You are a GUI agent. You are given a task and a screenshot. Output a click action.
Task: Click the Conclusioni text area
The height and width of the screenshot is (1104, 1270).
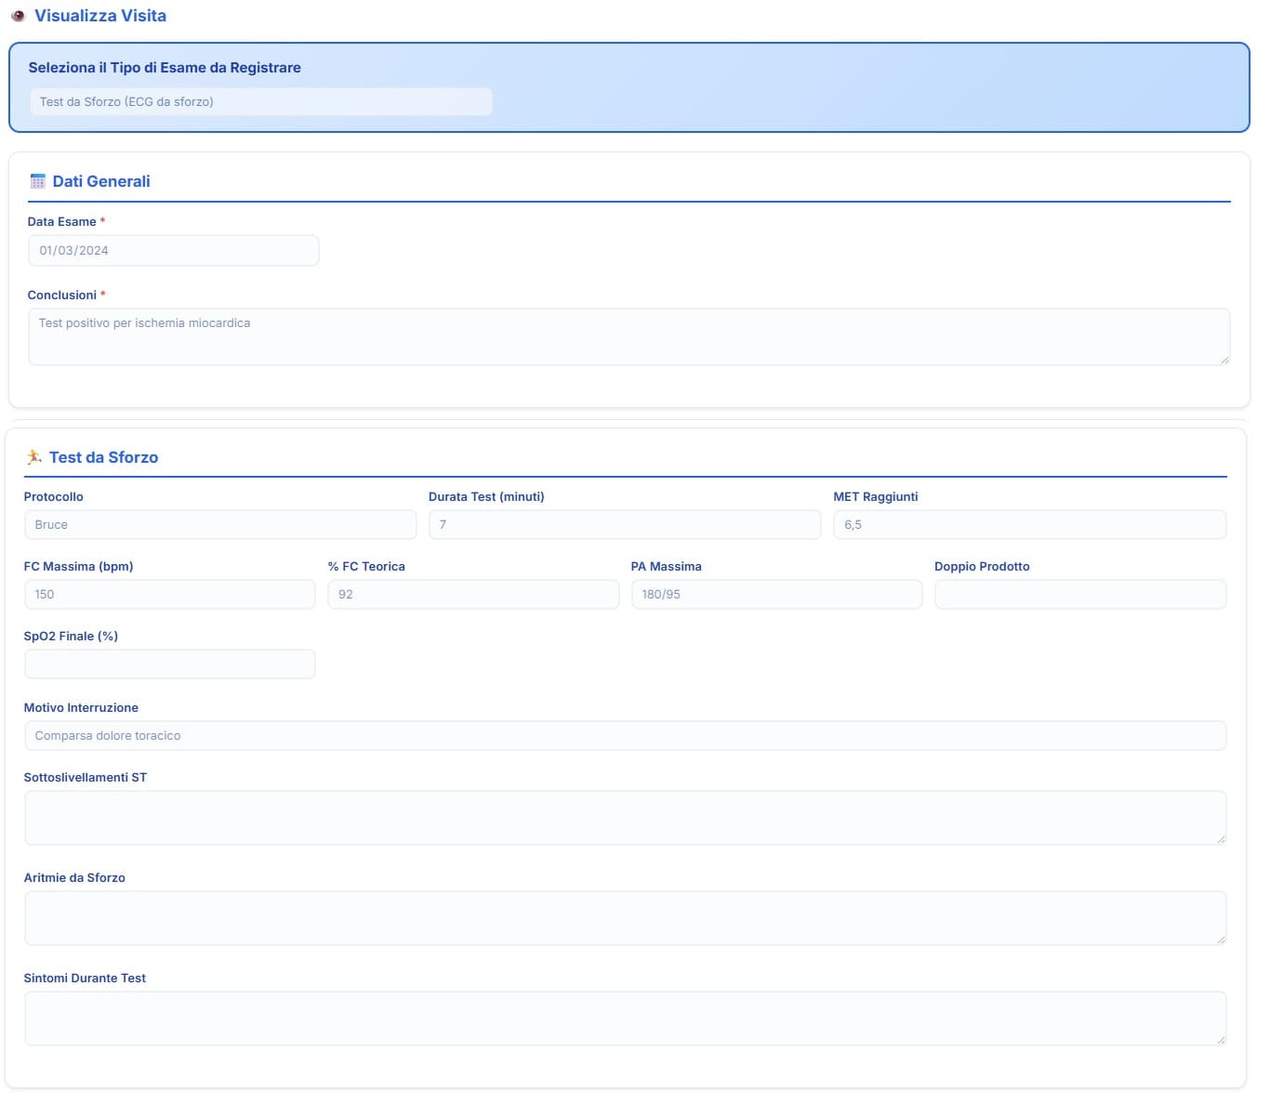coord(628,336)
